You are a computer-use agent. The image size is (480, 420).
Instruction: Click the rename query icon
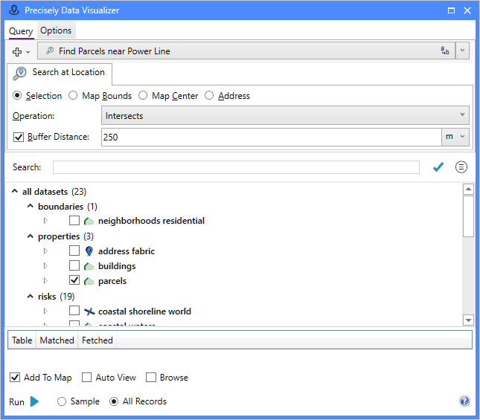point(445,51)
